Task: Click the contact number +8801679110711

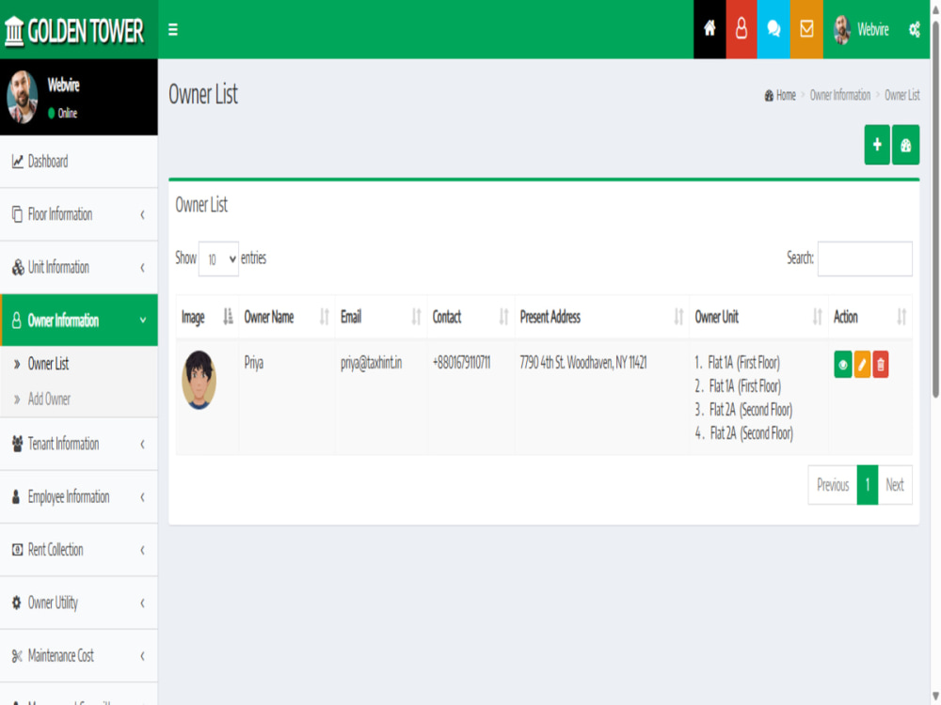Action: point(461,363)
